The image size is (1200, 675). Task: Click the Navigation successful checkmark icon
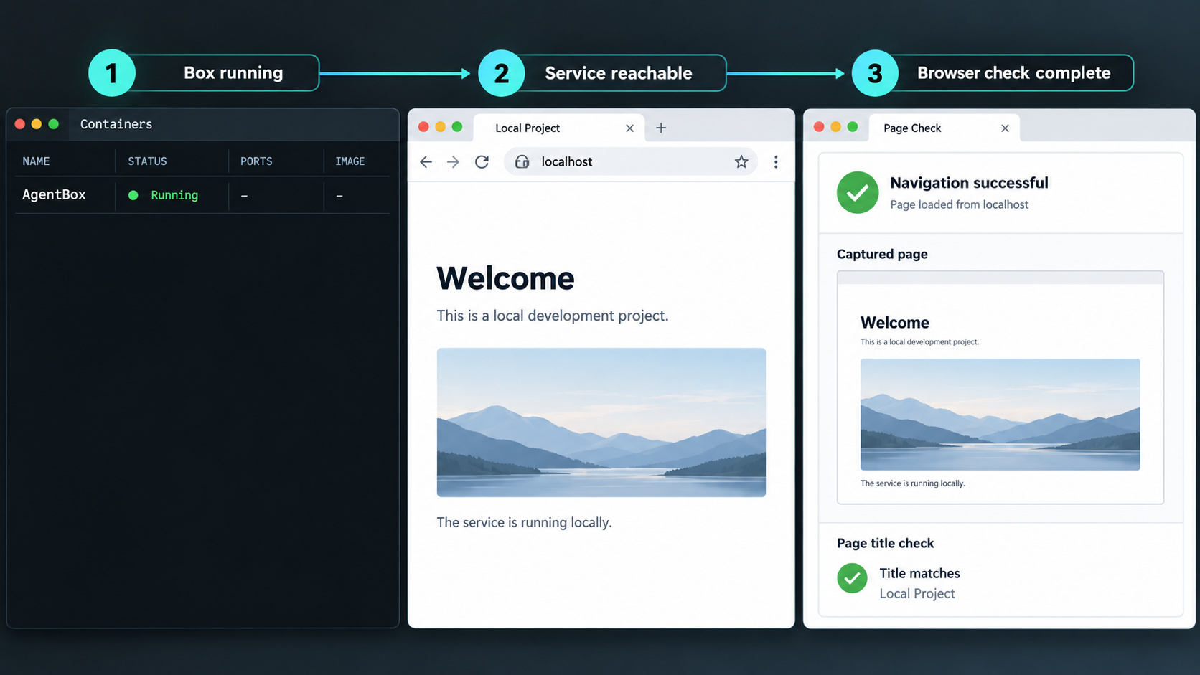click(858, 192)
